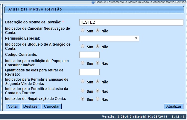
Task: Select Não for Indicador de Negativação de Conta
Action: [x=98, y=99]
